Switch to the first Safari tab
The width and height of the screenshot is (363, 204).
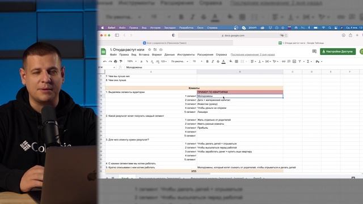[x=166, y=43]
